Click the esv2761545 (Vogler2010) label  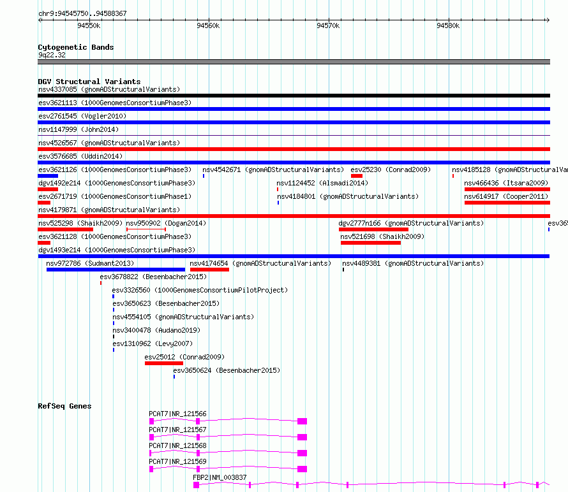coord(82,116)
